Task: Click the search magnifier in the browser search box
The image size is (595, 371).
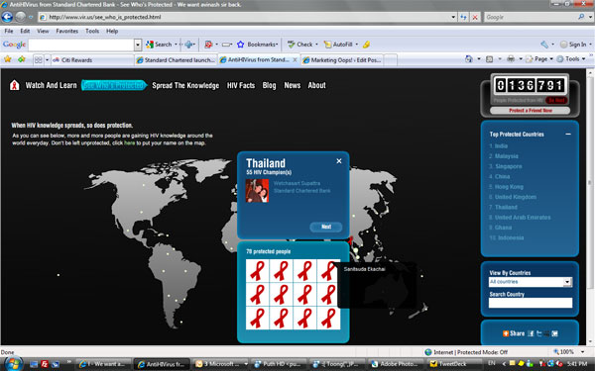Action: tap(581, 17)
